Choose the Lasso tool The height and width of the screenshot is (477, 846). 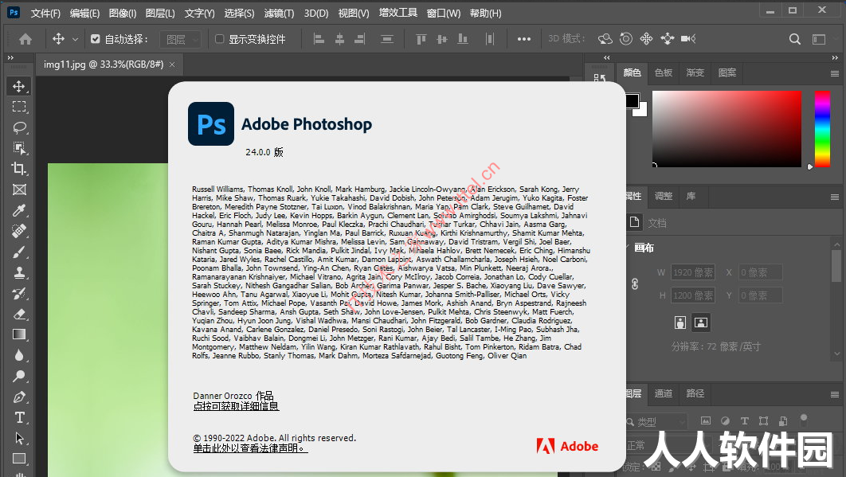[x=19, y=127]
